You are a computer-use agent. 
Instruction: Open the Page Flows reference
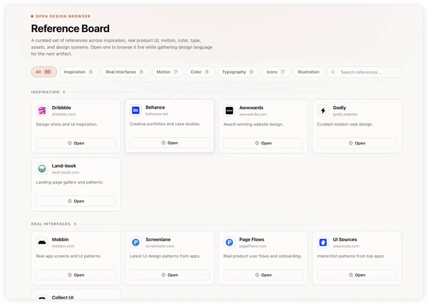263,275
